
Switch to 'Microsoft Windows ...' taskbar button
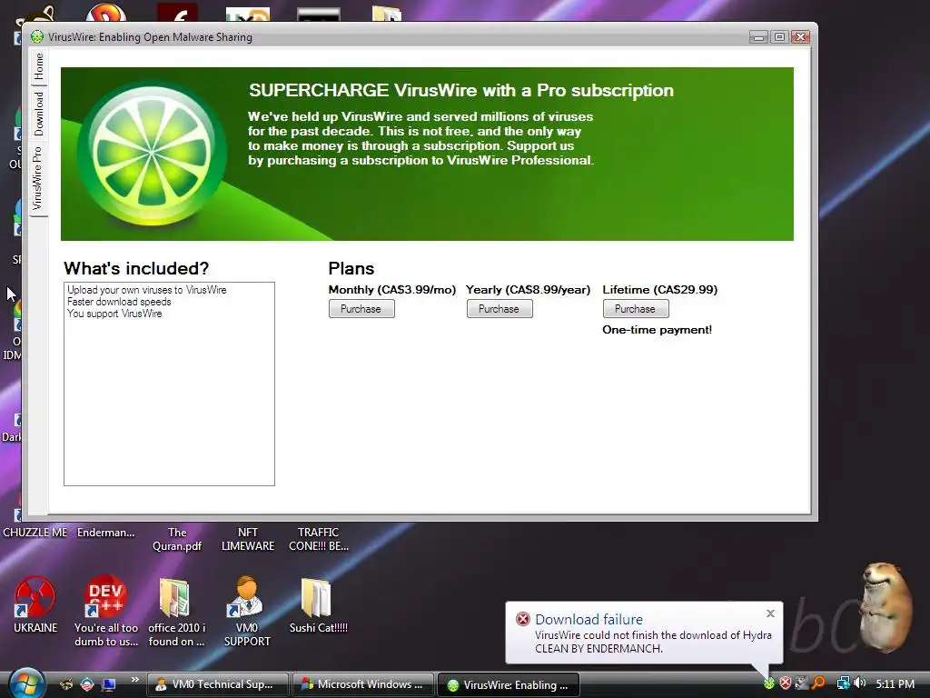tap(363, 684)
